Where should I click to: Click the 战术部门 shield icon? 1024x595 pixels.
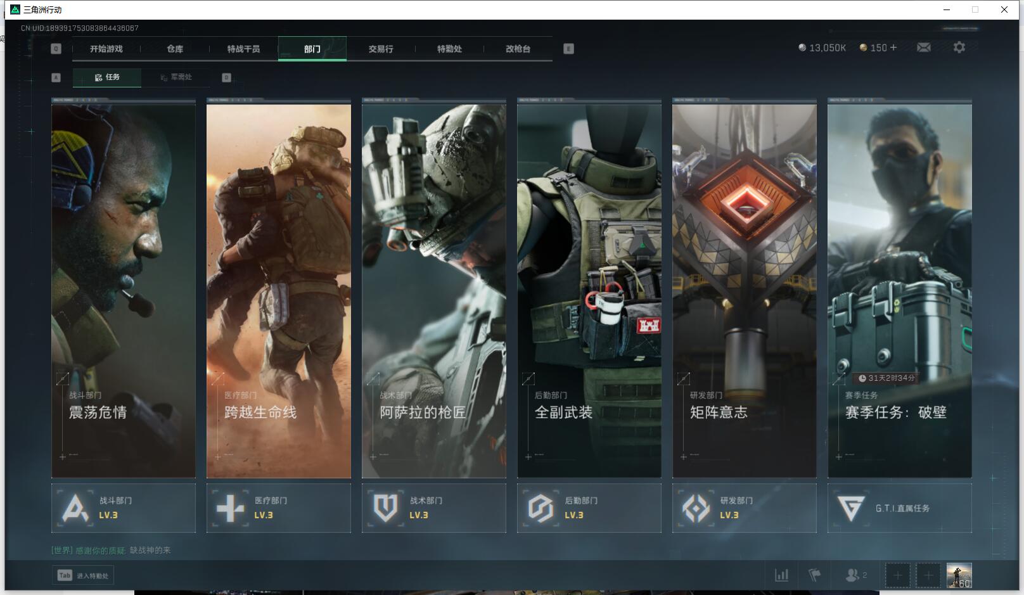tap(385, 508)
